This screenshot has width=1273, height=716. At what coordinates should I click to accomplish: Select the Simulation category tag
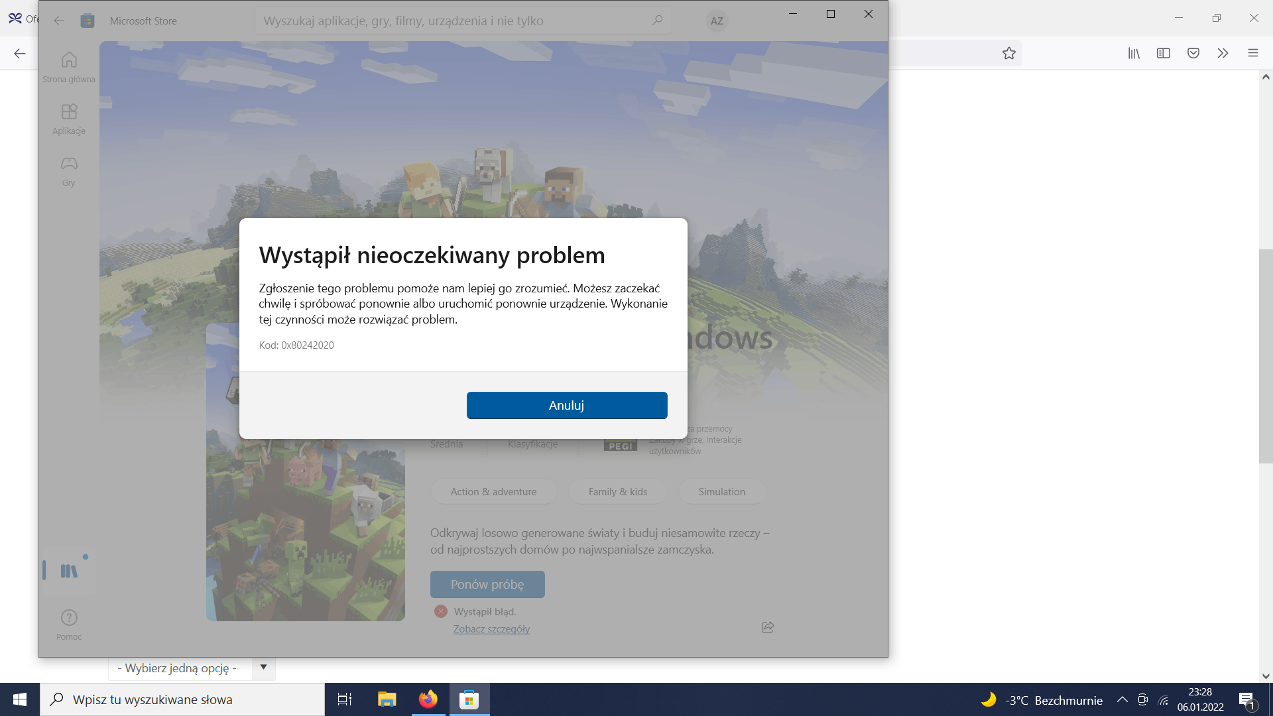point(722,491)
